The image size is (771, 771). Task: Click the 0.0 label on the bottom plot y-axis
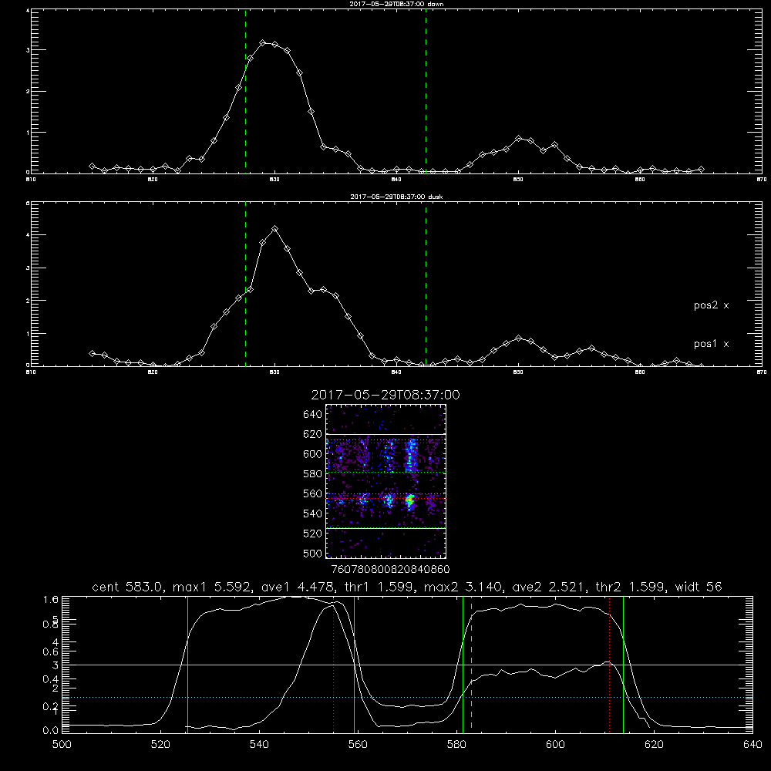pyautogui.click(x=51, y=730)
